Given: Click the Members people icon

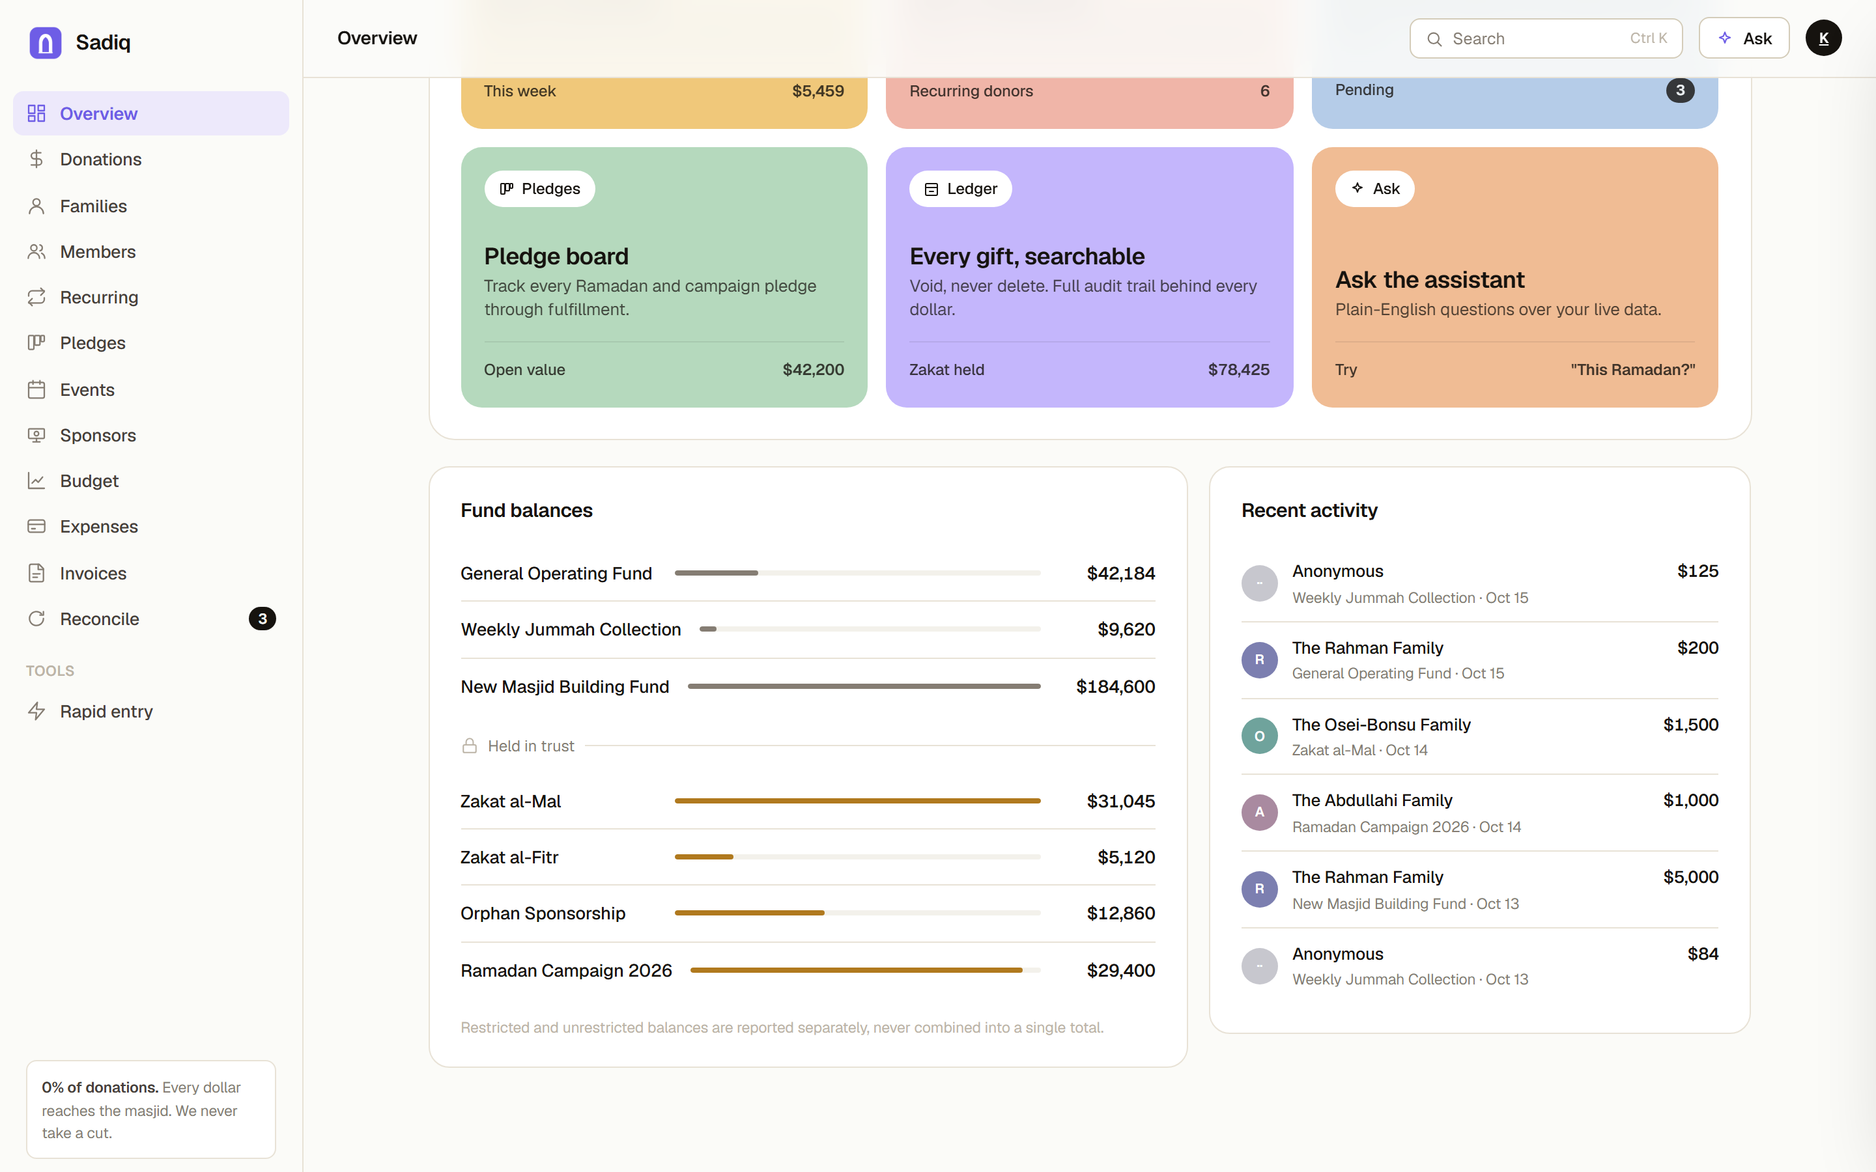Looking at the screenshot, I should click(x=36, y=252).
